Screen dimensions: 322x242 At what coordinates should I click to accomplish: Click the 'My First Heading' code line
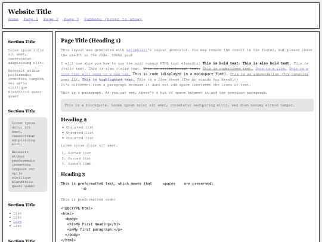tap(94, 224)
